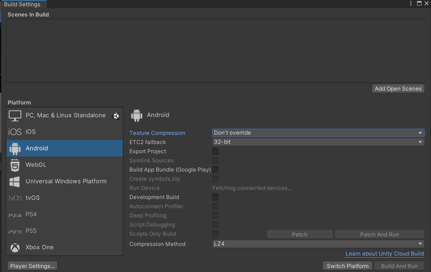Select the iOS platform icon
The width and height of the screenshot is (431, 272).
coord(15,132)
